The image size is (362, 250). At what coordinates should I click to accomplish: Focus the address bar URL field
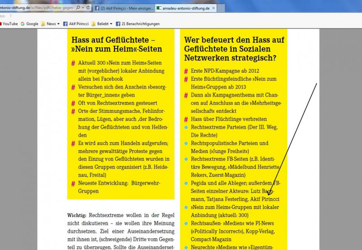[x=37, y=8]
